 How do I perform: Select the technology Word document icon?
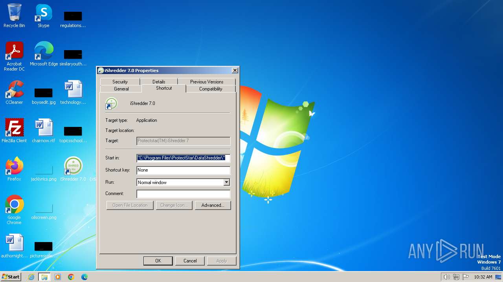73,92
